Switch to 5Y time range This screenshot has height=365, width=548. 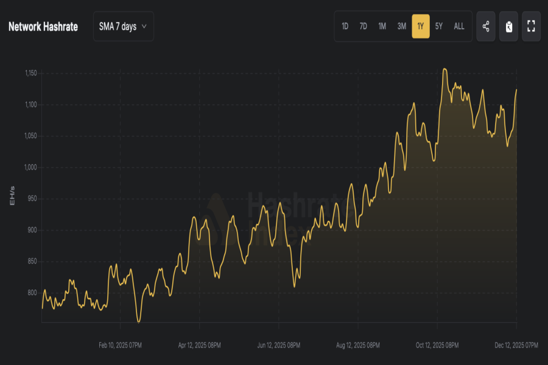coord(439,26)
